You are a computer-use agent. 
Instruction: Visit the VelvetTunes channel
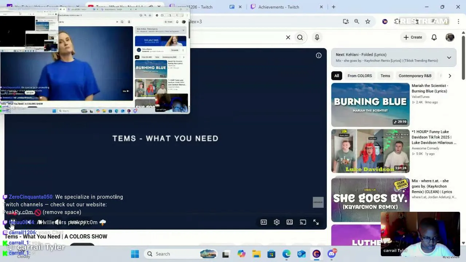click(x=420, y=97)
